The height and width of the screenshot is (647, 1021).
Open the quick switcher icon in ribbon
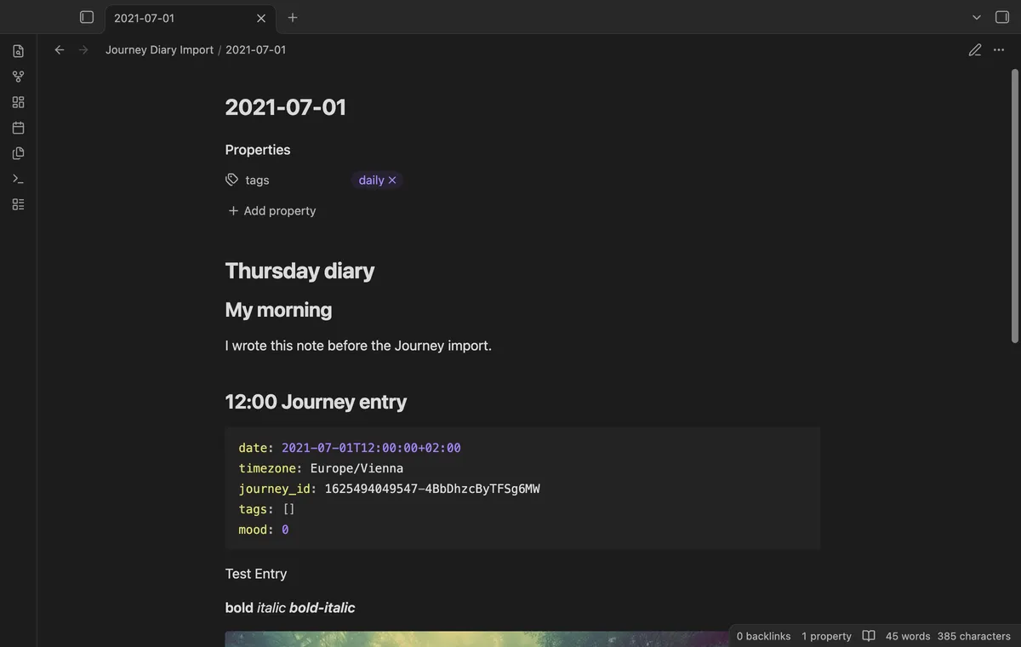[x=18, y=51]
